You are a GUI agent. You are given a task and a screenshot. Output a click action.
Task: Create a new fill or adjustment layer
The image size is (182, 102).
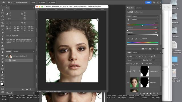click(x=147, y=93)
